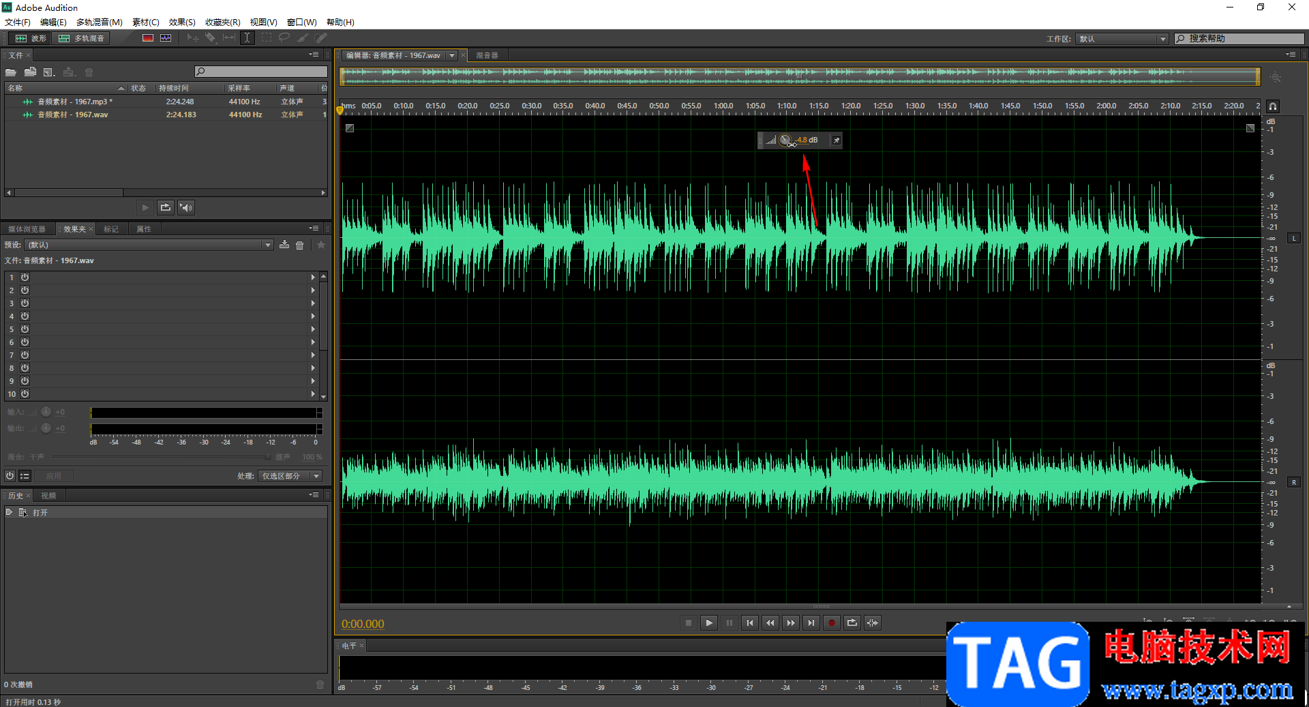1309x707 pixels.
Task: Toggle power for effect slot 3
Action: 25,303
